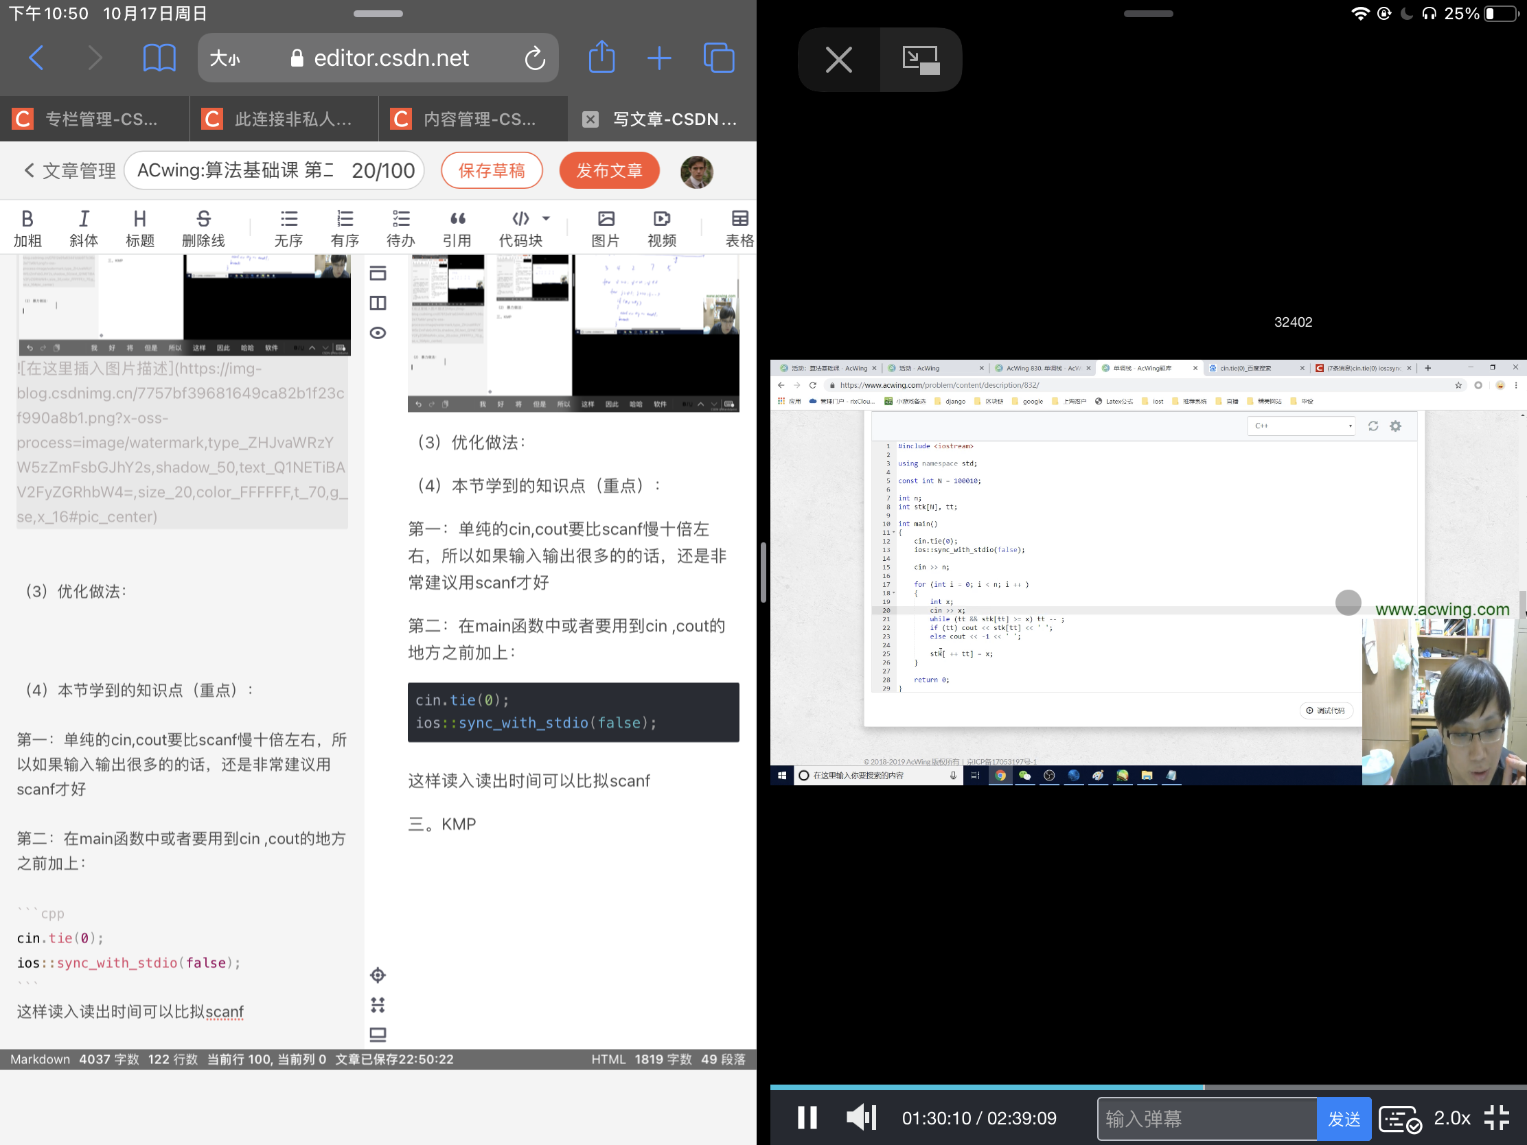Open Safari bookmarks book icon
Screen dimensions: 1527x1145
coord(159,58)
